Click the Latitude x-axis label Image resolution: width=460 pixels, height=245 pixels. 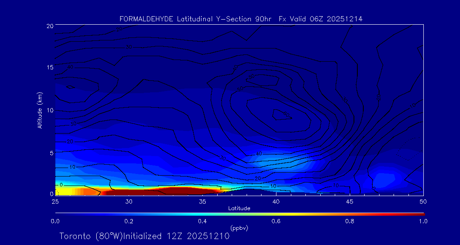[239, 208]
